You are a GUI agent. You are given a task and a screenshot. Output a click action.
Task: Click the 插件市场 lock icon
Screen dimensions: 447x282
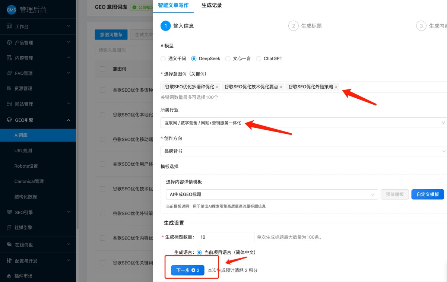(x=9, y=276)
